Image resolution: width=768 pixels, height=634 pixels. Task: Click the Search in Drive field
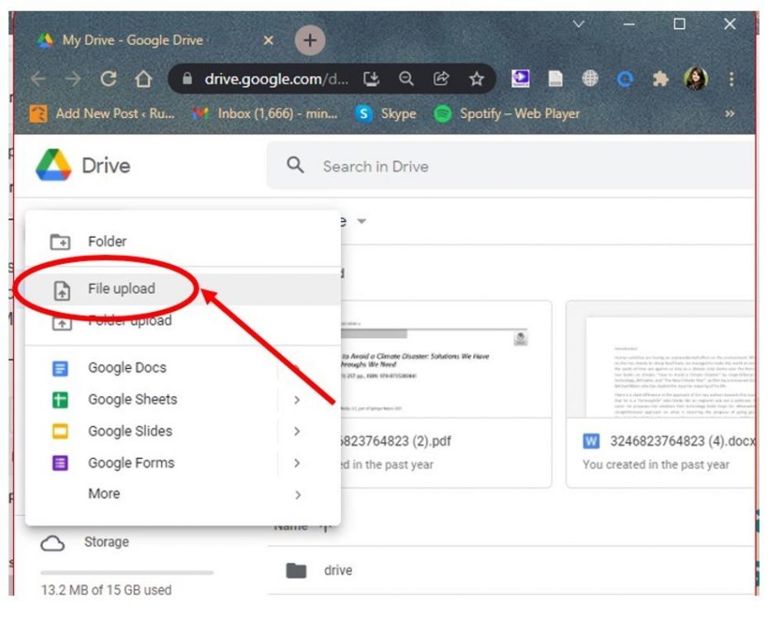tap(510, 165)
